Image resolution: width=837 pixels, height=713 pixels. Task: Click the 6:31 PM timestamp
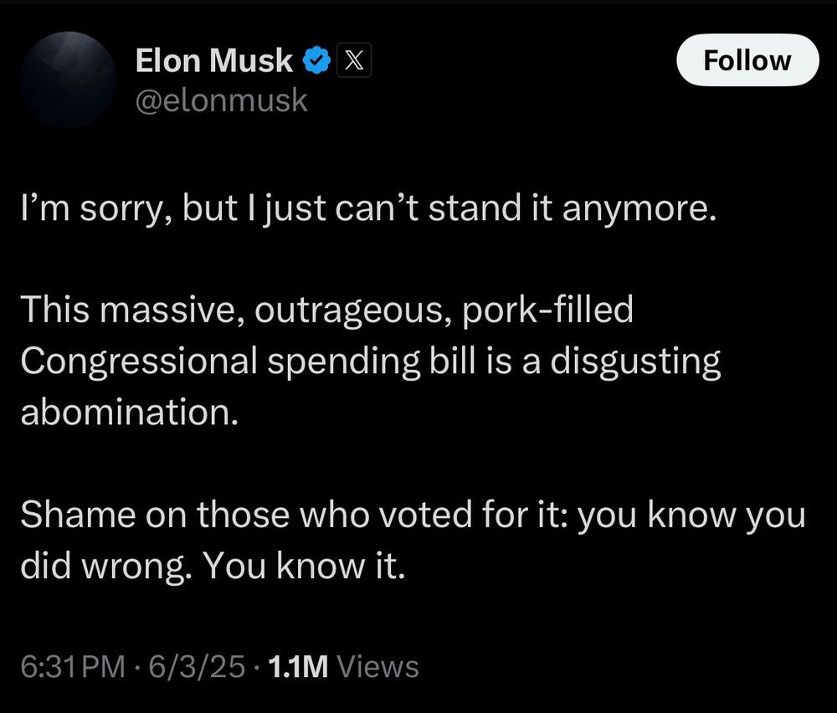click(x=70, y=666)
